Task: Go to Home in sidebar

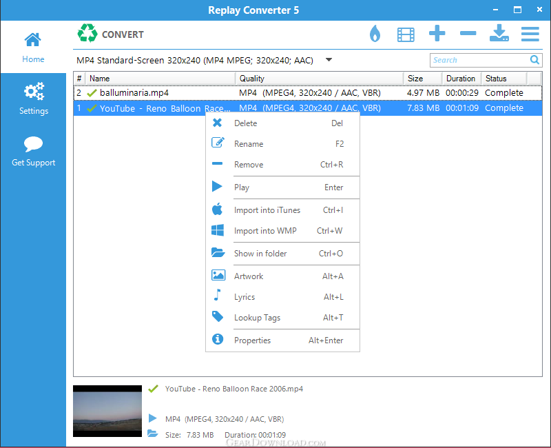Action: click(33, 48)
